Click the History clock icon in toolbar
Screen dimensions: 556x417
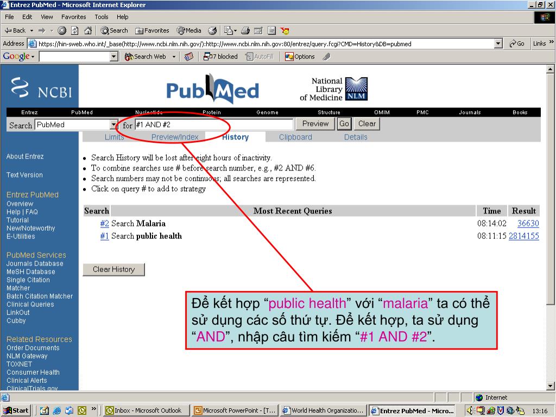(212, 30)
